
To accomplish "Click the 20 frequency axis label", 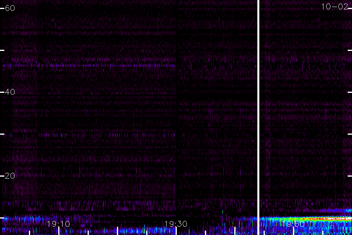I will click(x=10, y=175).
